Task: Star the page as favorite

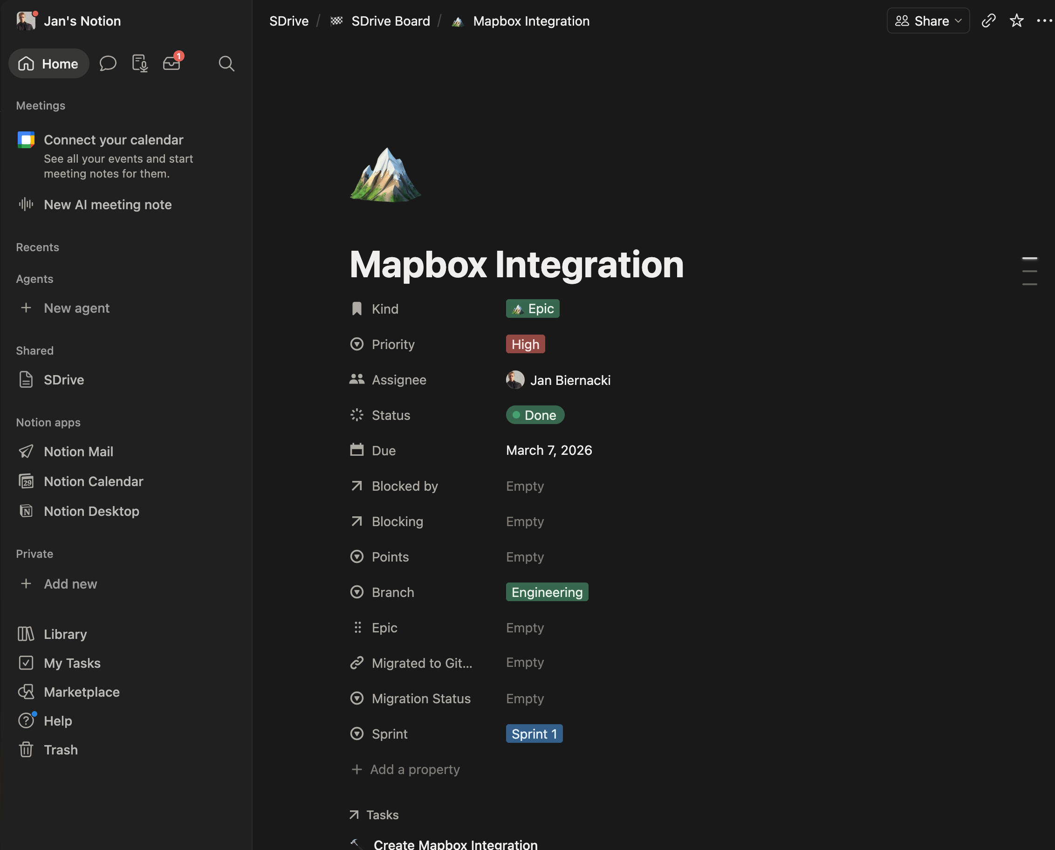Action: coord(1017,21)
